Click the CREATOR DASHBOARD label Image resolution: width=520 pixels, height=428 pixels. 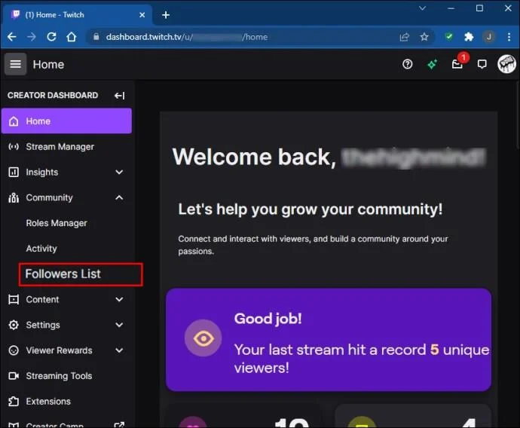[x=53, y=96]
